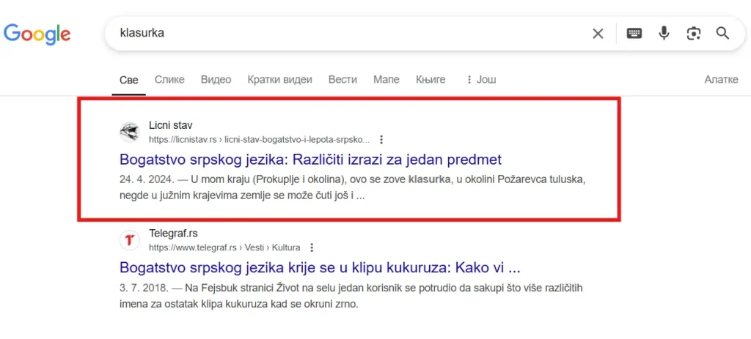Open the on-screen keyboard input tool

(x=634, y=33)
